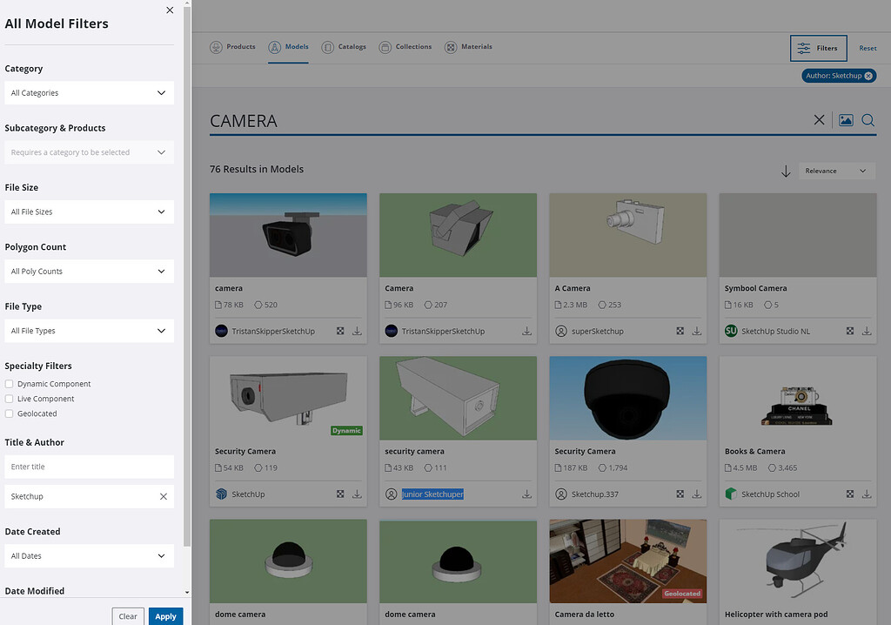Click the descending sort arrow icon
The height and width of the screenshot is (625, 891).
click(x=787, y=171)
